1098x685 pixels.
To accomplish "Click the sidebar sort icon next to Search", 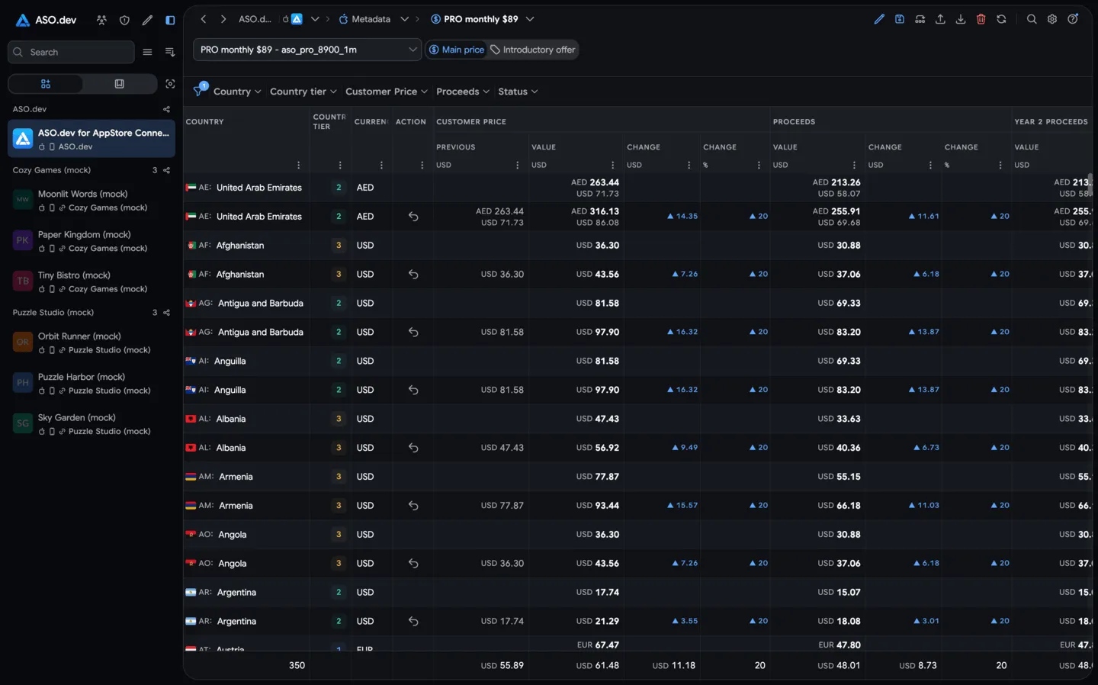I will point(170,52).
